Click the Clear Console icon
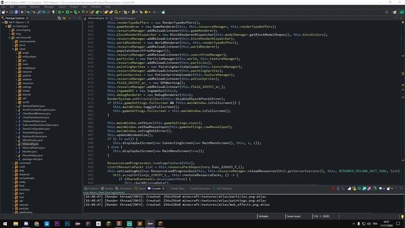Image resolution: width=405 pixels, height=228 pixels. 349,189
